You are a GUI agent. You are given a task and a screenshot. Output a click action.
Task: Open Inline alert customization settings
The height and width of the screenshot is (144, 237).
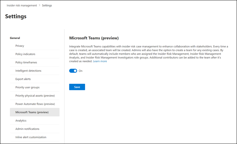pyautogui.click(x=35, y=137)
